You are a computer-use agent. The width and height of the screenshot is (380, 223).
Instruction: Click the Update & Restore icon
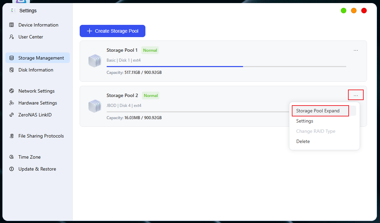11,169
